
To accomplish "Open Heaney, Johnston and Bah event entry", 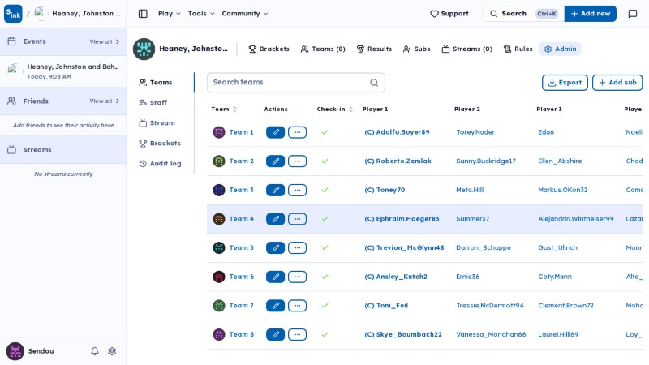I will click(x=63, y=71).
